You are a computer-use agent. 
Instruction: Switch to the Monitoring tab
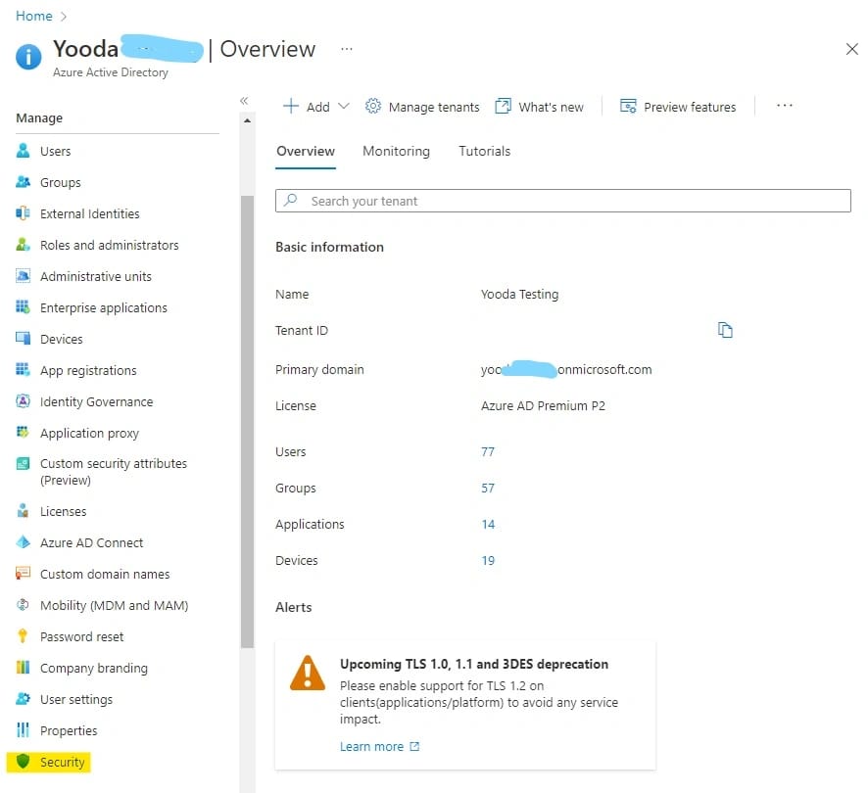396,151
